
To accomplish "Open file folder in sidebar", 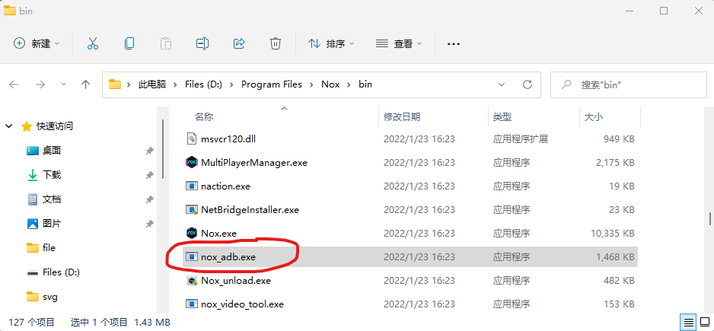I will 41,248.
